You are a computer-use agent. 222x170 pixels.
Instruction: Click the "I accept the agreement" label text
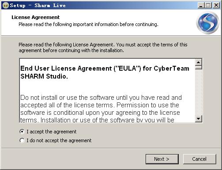point(51,132)
